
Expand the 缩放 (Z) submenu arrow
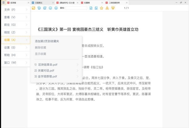coord(27,33)
